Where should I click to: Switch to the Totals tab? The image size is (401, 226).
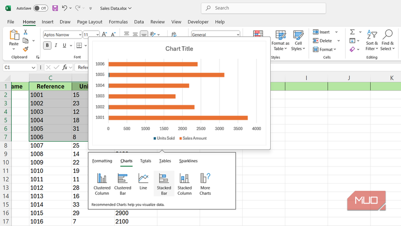145,161
